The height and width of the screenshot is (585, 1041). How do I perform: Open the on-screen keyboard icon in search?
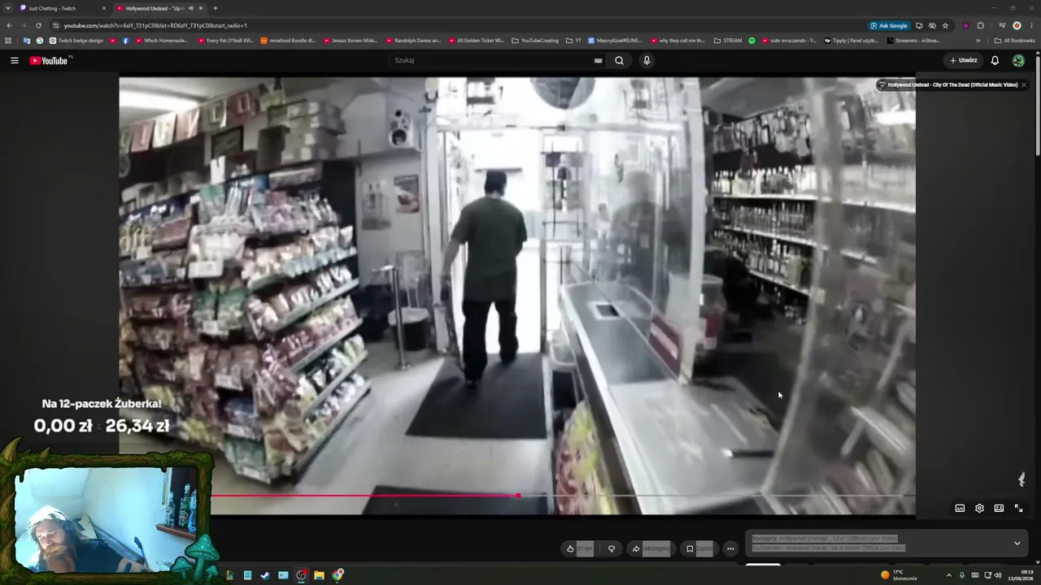coord(598,60)
